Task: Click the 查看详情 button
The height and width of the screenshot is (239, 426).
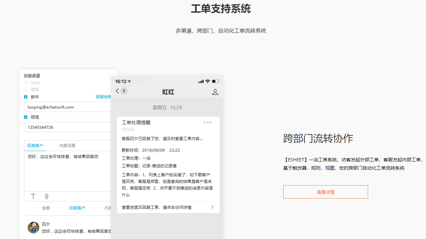Action: pyautogui.click(x=325, y=192)
